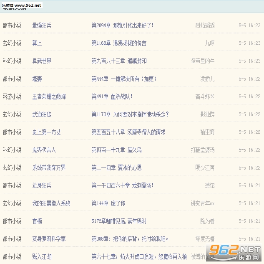Screen dimensions: 264x264
Task: Open the novel 壕妻
Action: [x=37, y=79]
